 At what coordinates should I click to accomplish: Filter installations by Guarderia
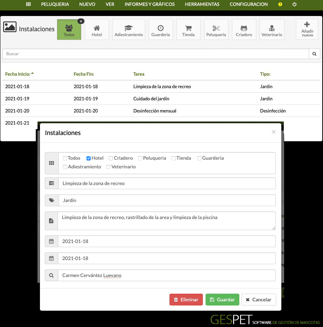(161, 30)
